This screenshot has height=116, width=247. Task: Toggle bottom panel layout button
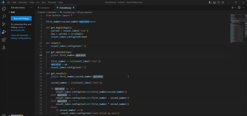click(214, 2)
